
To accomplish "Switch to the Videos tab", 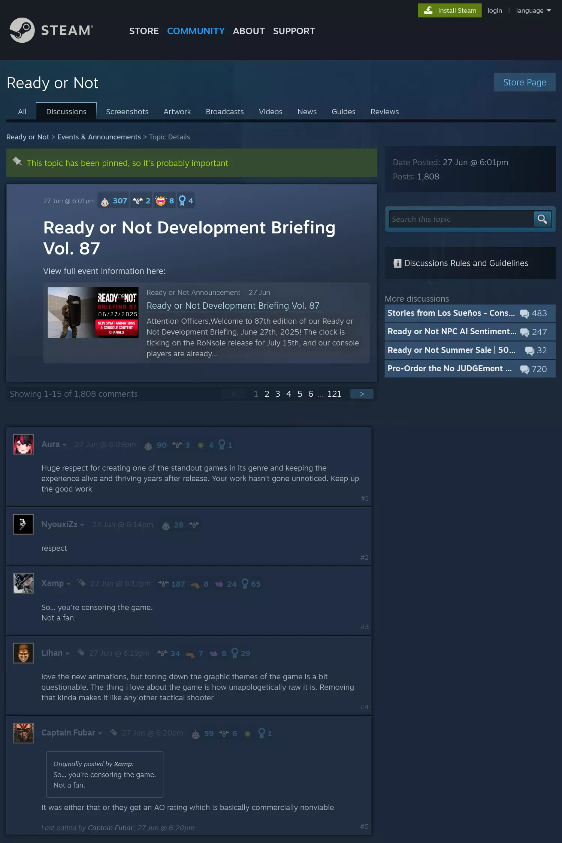I will click(x=271, y=112).
